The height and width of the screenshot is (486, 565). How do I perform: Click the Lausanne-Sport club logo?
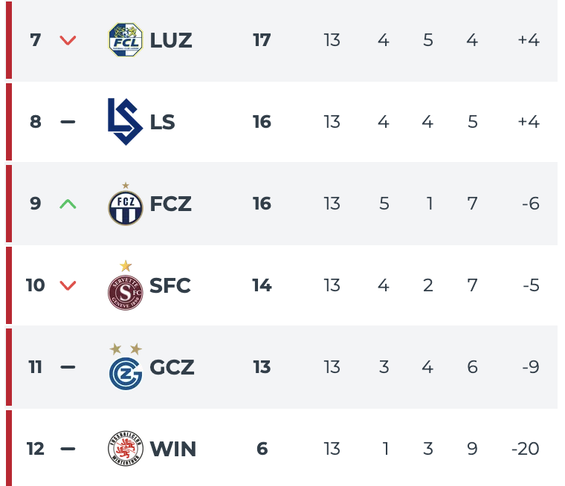[x=125, y=122]
